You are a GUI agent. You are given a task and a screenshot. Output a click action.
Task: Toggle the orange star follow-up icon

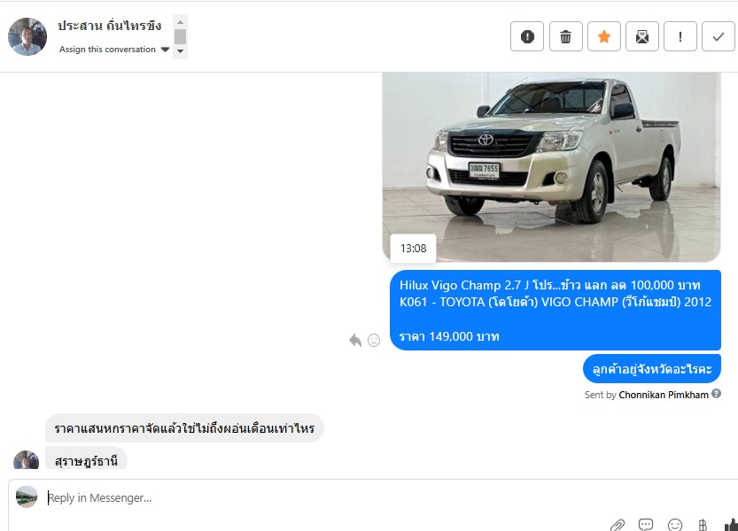point(604,36)
